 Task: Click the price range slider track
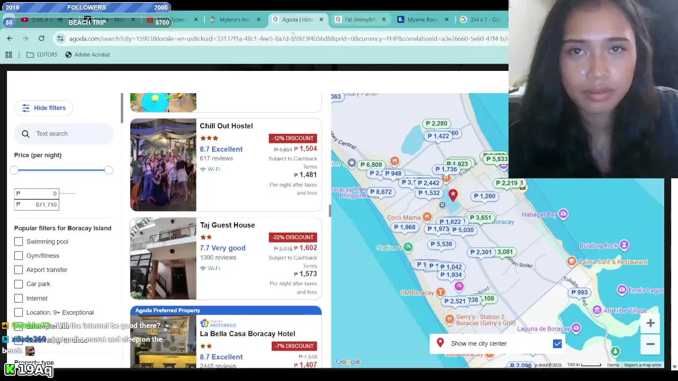point(61,170)
